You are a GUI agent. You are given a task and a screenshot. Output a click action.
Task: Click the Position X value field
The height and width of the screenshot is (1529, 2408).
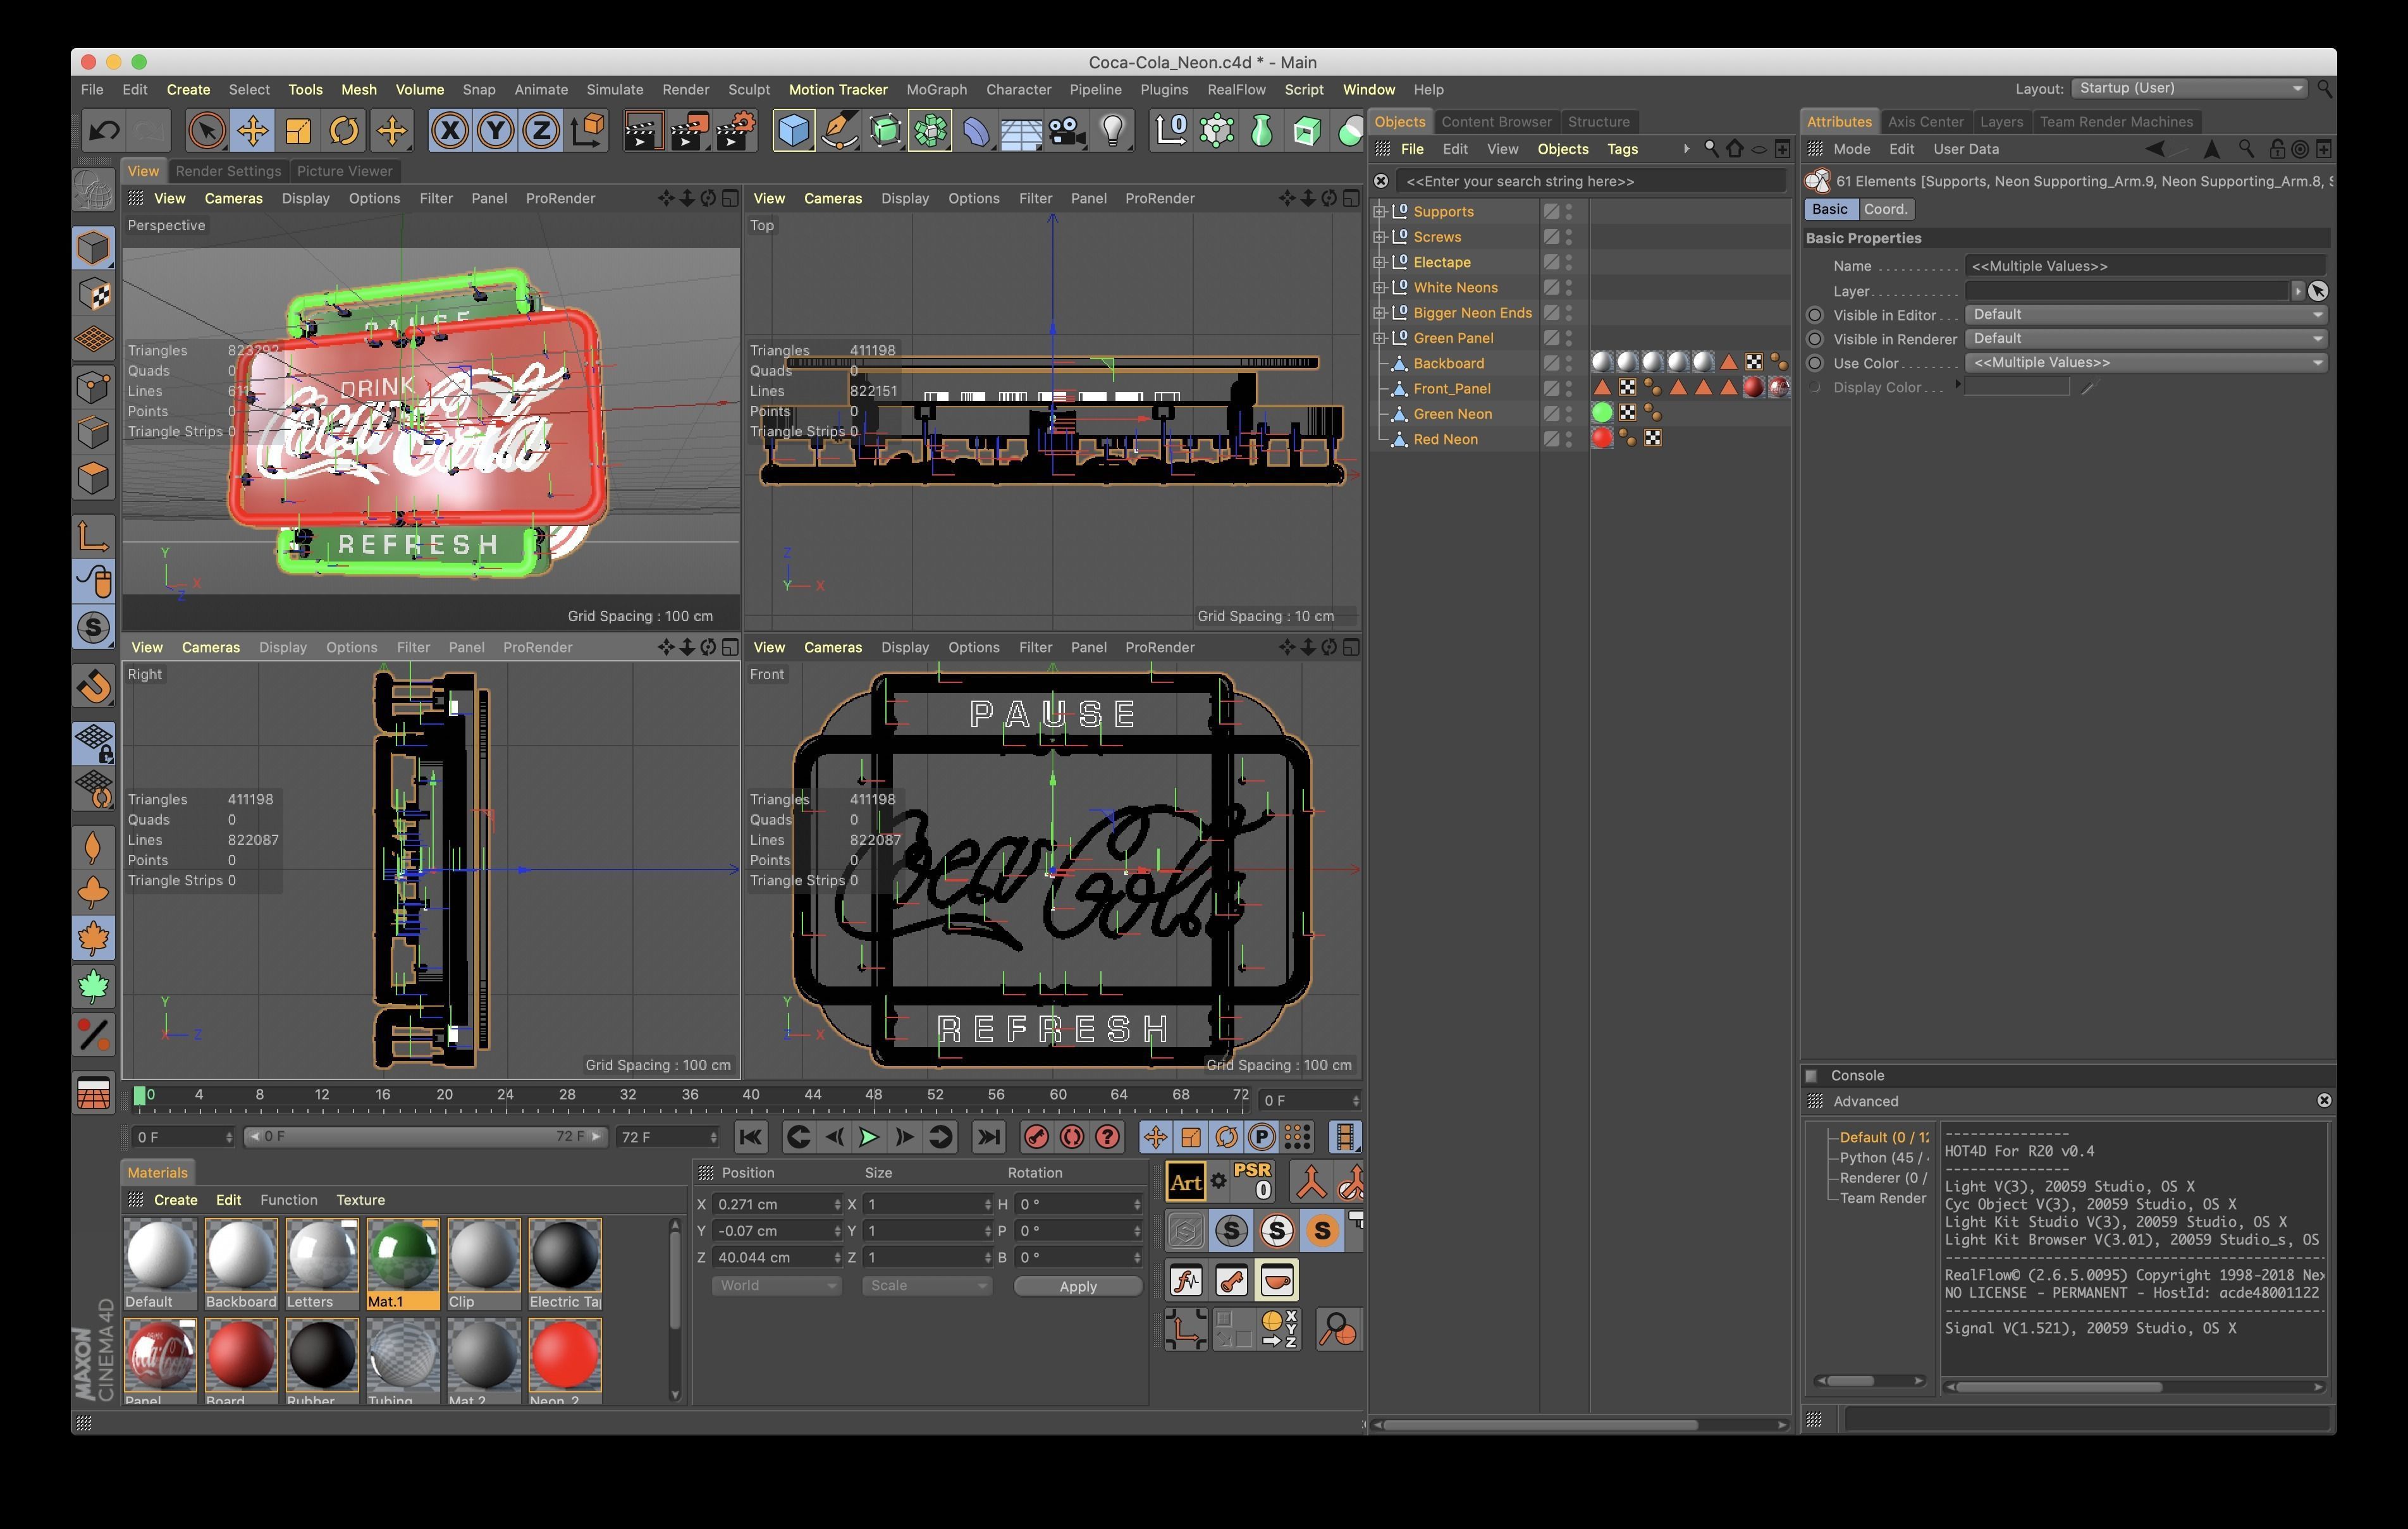(x=778, y=1205)
